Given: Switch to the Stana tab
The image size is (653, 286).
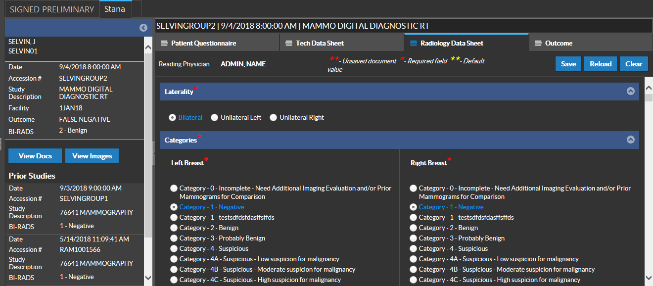Looking at the screenshot, I should point(114,9).
